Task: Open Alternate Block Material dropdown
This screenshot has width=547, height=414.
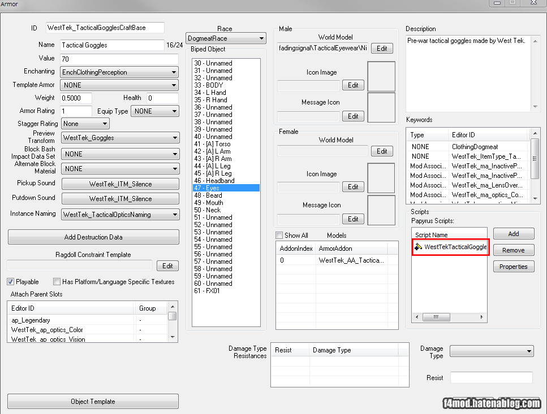Action: (x=120, y=168)
